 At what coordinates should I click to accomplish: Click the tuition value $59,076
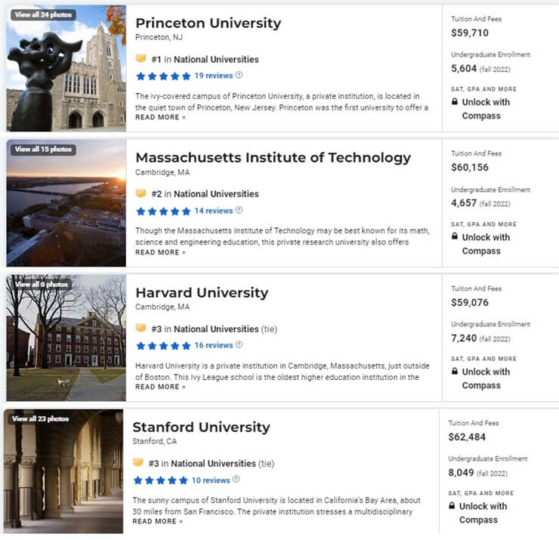470,302
